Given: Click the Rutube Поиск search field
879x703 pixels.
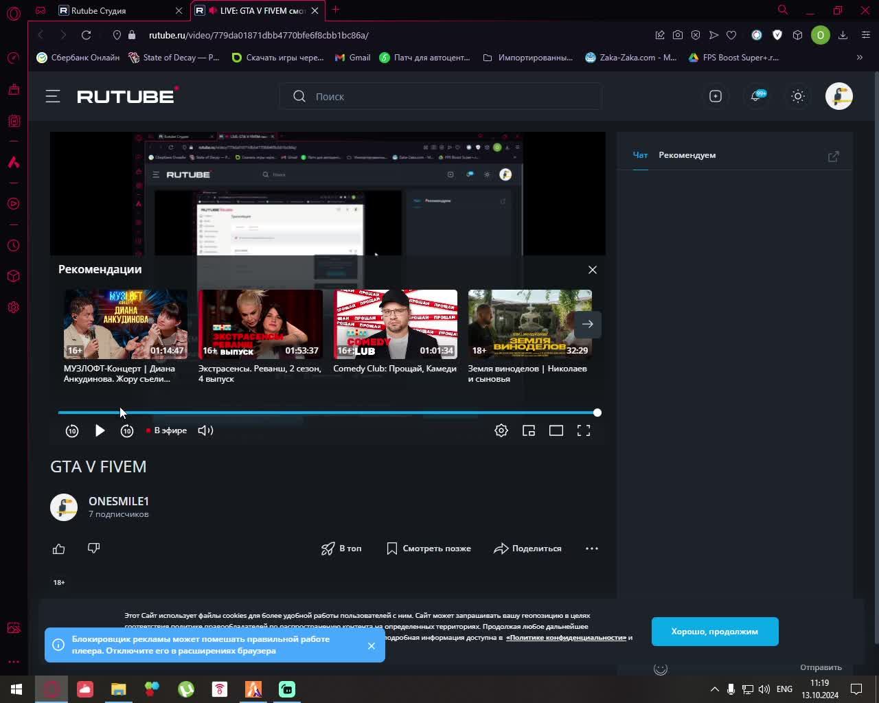Looking at the screenshot, I should 441,96.
